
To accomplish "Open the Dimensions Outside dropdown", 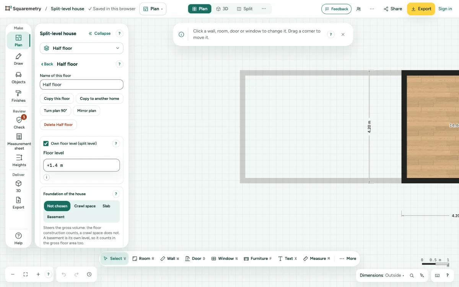I will pyautogui.click(x=382, y=276).
